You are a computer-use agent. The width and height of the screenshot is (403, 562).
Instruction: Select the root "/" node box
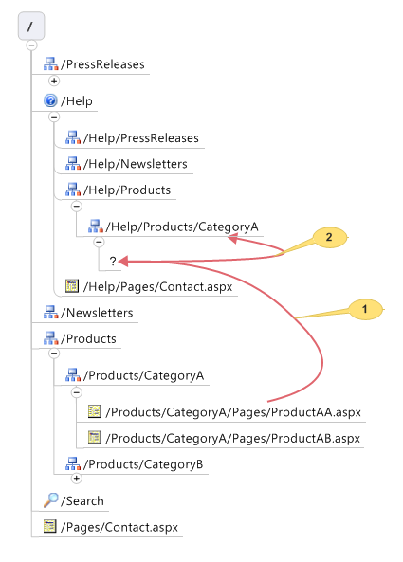point(31,26)
